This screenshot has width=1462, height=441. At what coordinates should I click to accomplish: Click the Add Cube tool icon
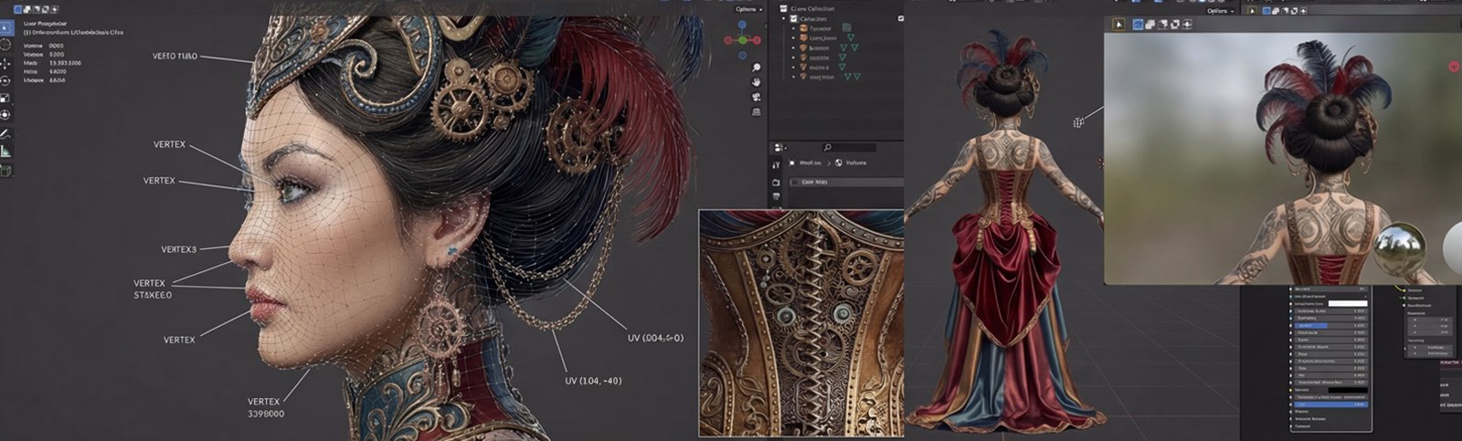point(5,170)
